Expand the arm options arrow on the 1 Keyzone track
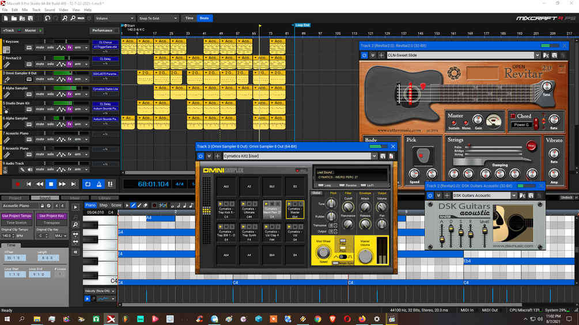This screenshot has height=325, width=579. tap(86, 48)
